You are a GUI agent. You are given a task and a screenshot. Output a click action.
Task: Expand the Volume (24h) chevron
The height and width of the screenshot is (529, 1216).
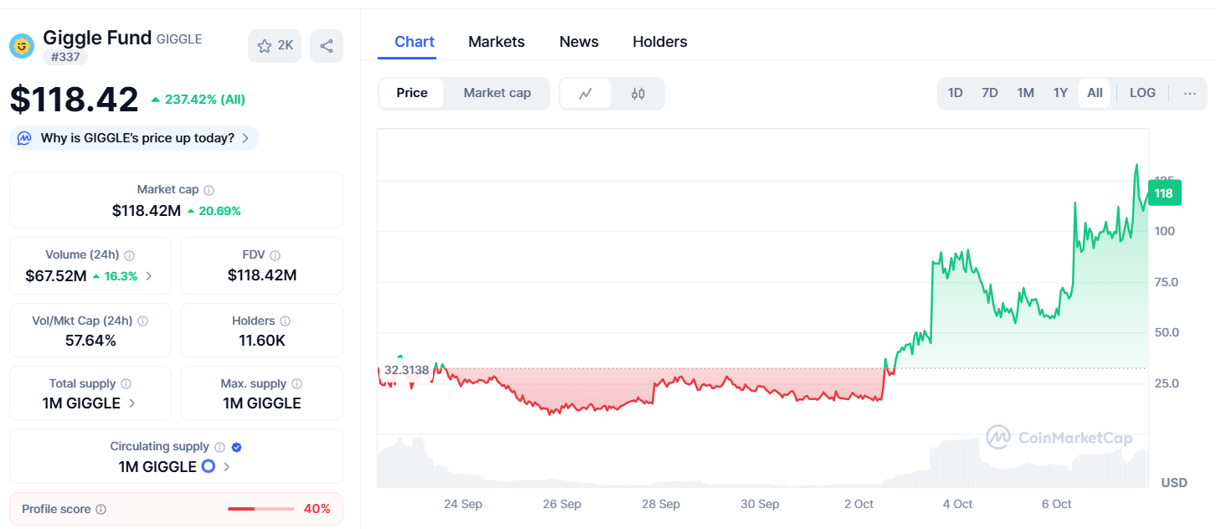149,275
